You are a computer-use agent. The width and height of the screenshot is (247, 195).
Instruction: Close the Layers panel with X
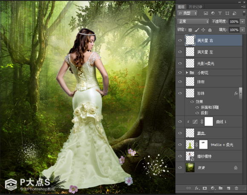[x=245, y=2]
